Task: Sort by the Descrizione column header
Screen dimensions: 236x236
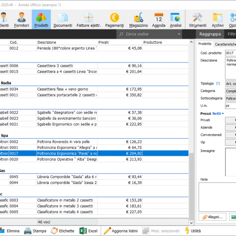Action: pos(67,42)
